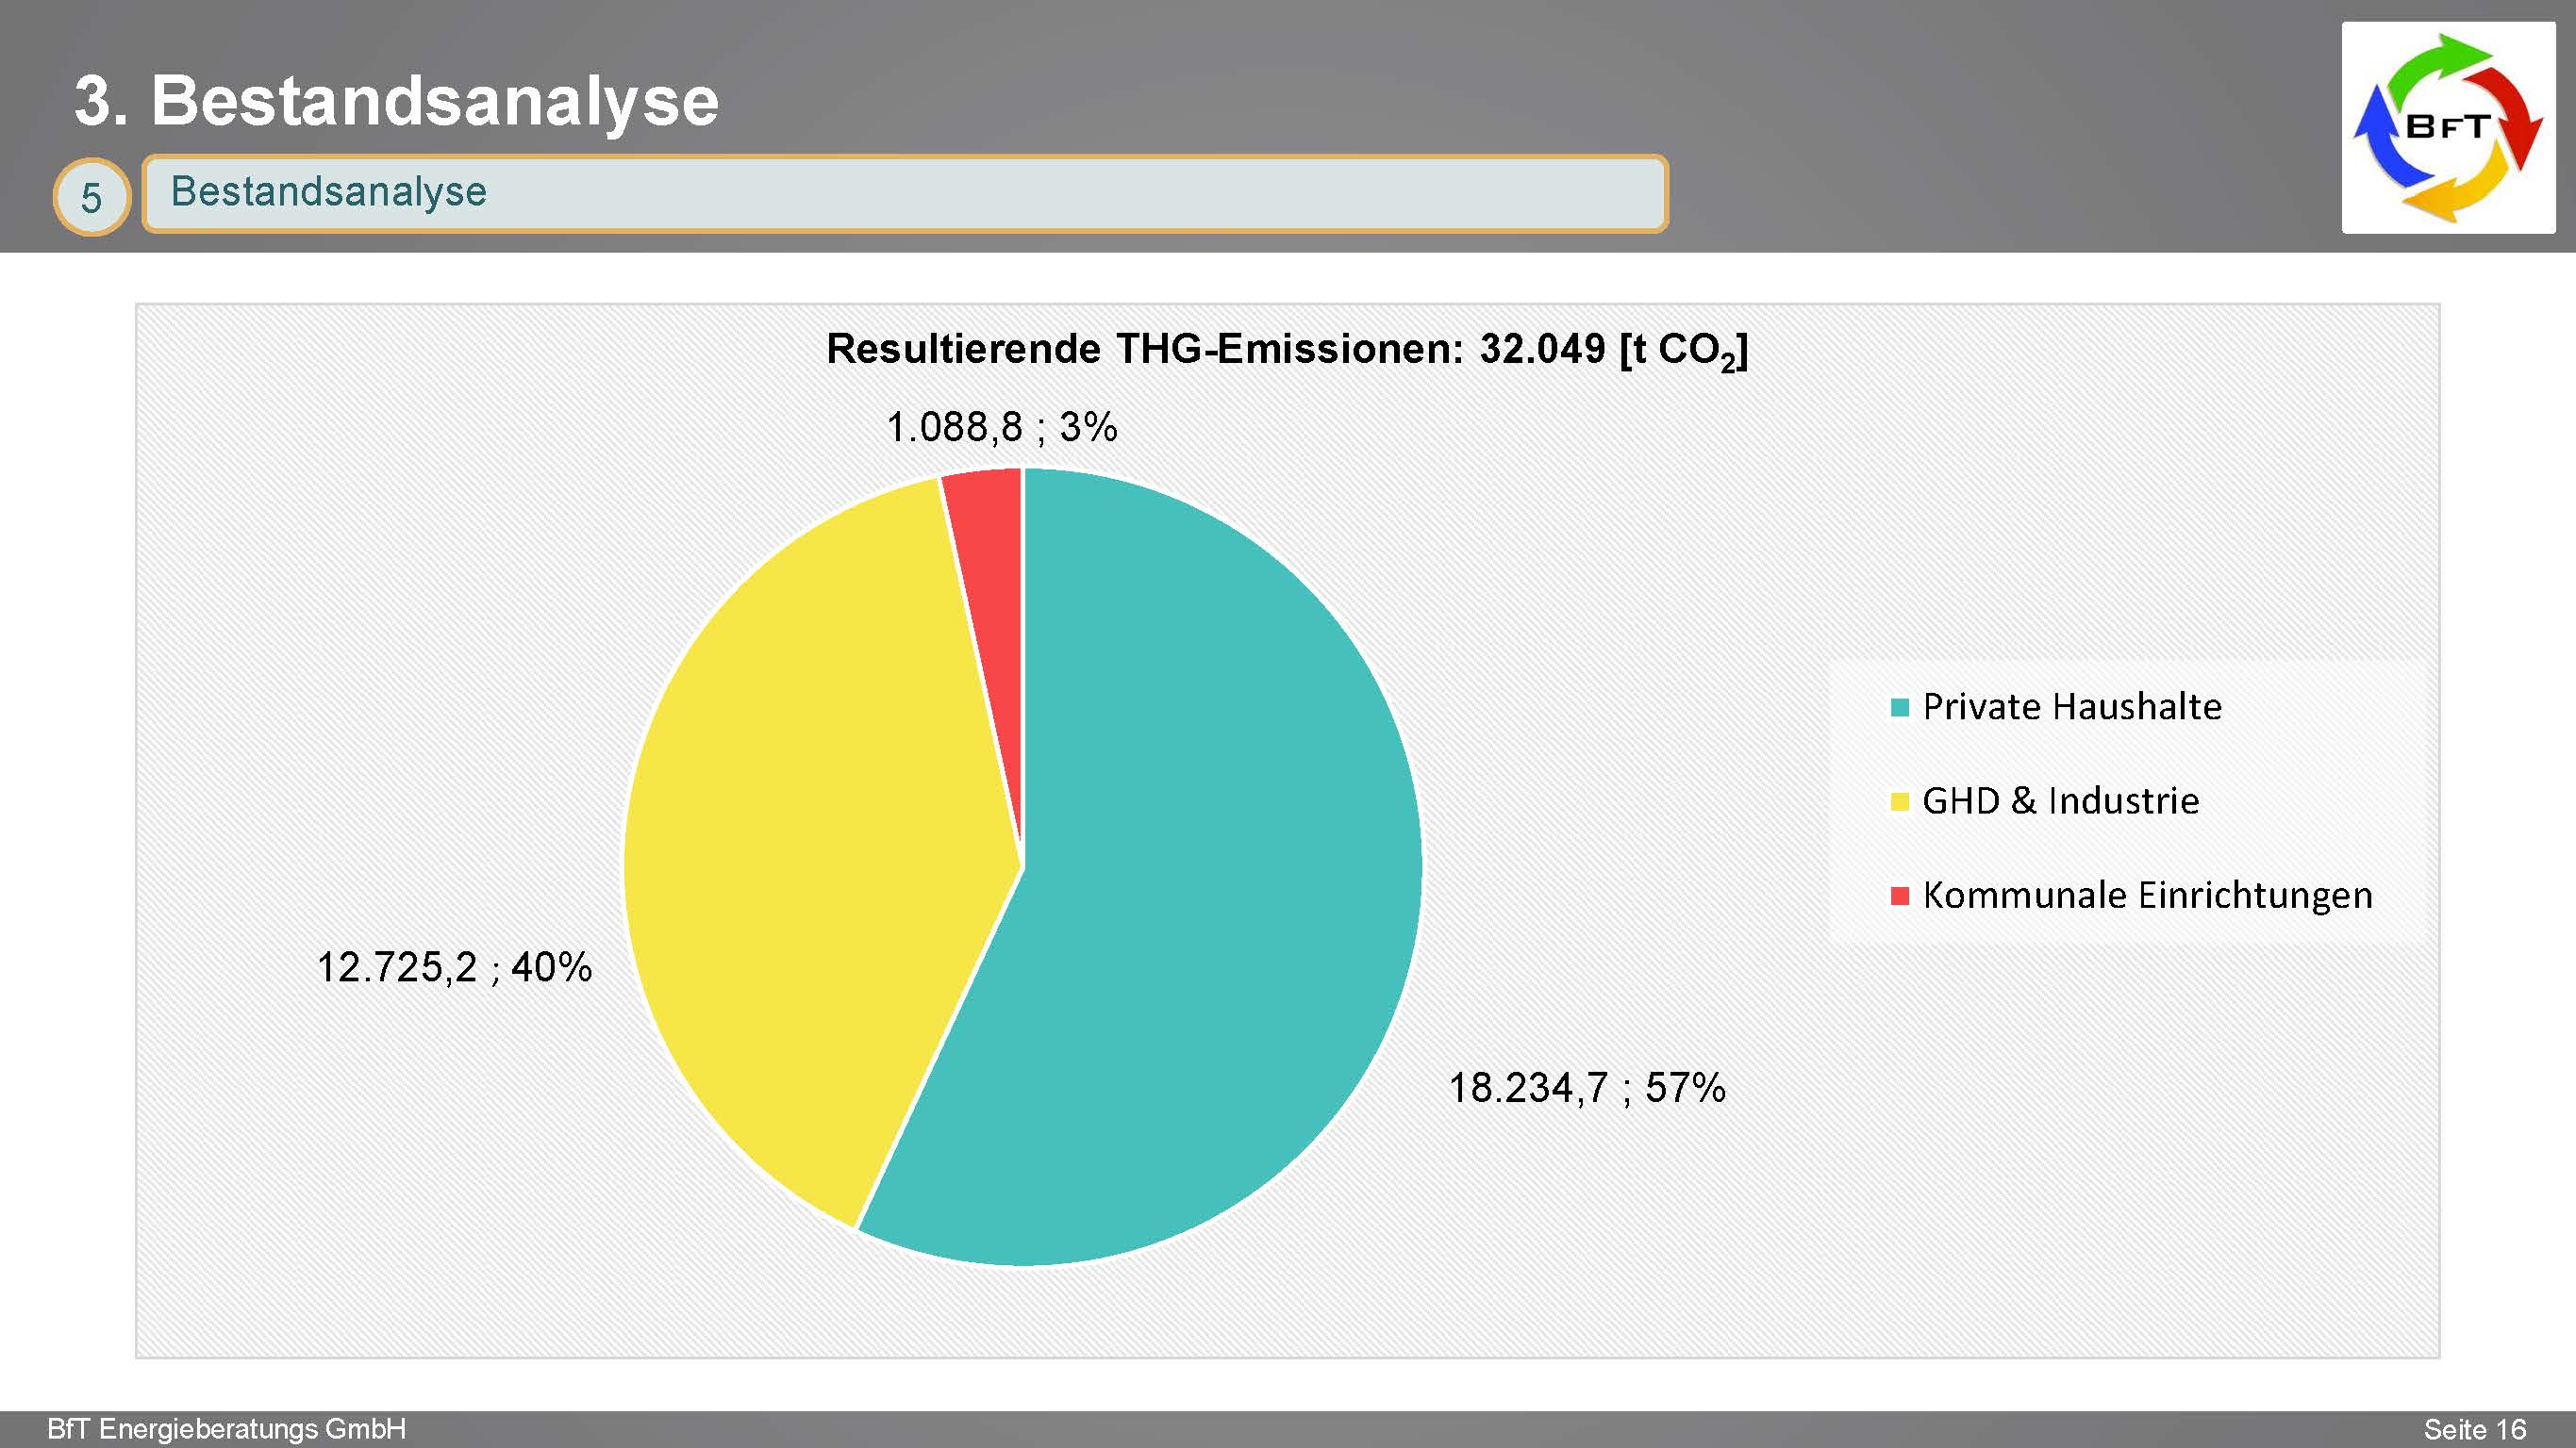The height and width of the screenshot is (1448, 2576).
Task: Click the yellow GHD & Industrie legend square
Action: click(1900, 801)
